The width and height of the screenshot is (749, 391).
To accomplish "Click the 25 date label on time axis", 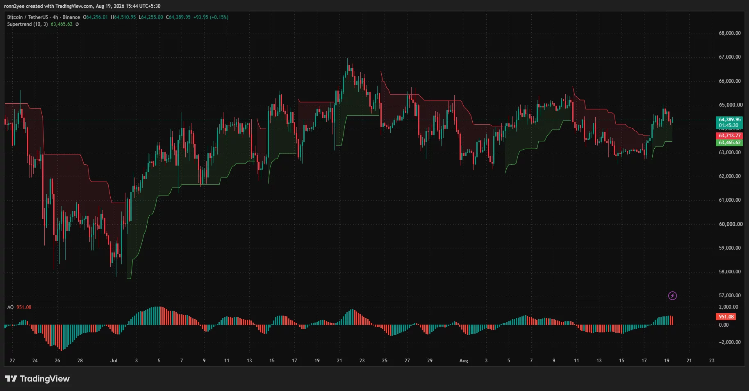I will 385,361.
